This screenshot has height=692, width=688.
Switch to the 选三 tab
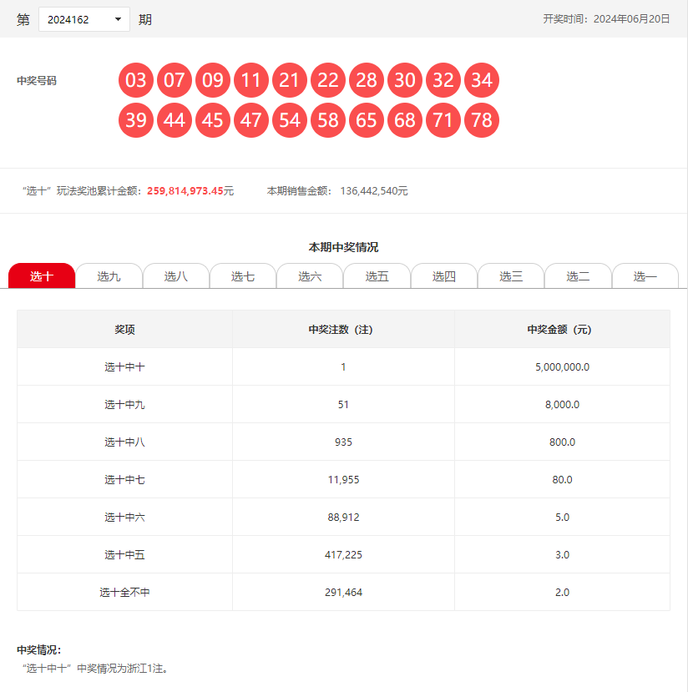click(511, 276)
